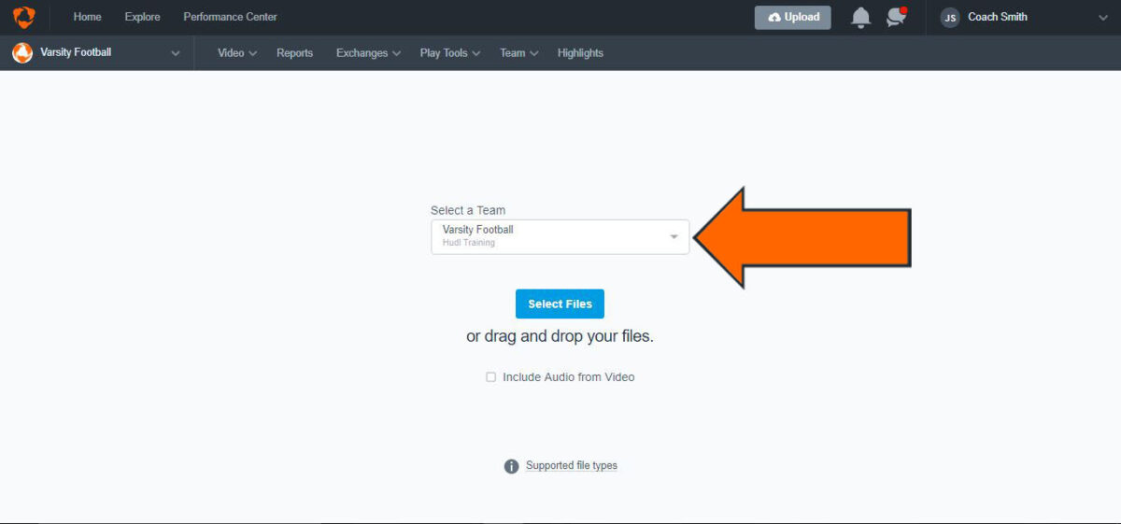Screen dimensions: 1121x524
Task: Open the Video menu
Action: pyautogui.click(x=237, y=53)
